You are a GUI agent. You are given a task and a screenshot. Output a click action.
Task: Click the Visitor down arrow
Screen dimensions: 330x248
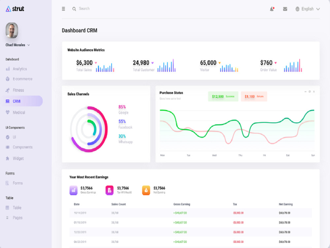pos(219,63)
